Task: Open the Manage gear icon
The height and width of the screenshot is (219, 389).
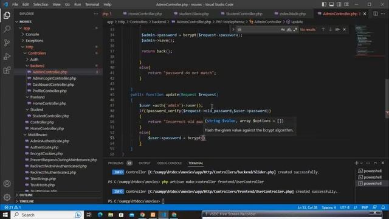Action: coord(7,197)
